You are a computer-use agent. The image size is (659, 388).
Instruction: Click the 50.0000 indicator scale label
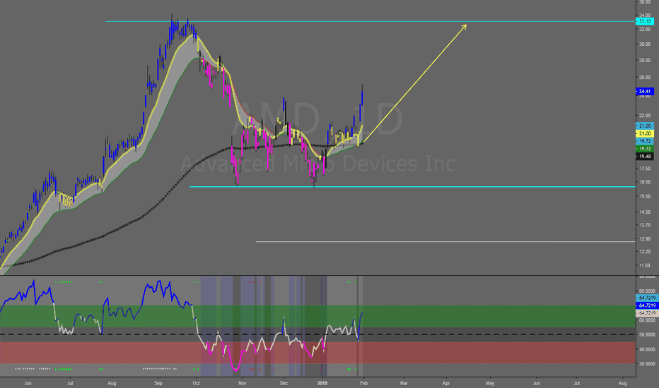(647, 334)
